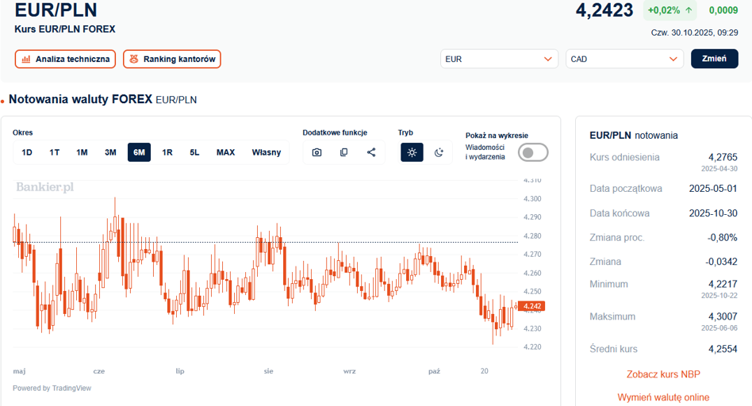752x406 pixels.
Task: Switch to the MAX period tab
Action: 225,152
